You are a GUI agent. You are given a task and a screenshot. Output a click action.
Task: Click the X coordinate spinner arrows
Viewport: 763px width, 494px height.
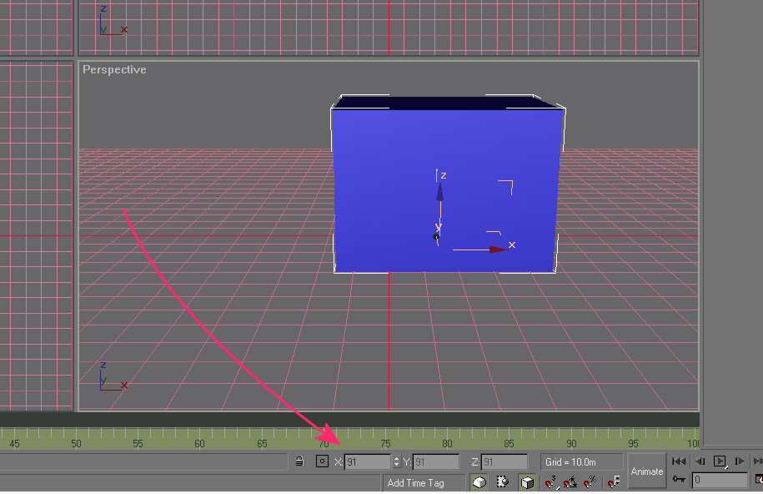[x=397, y=461]
